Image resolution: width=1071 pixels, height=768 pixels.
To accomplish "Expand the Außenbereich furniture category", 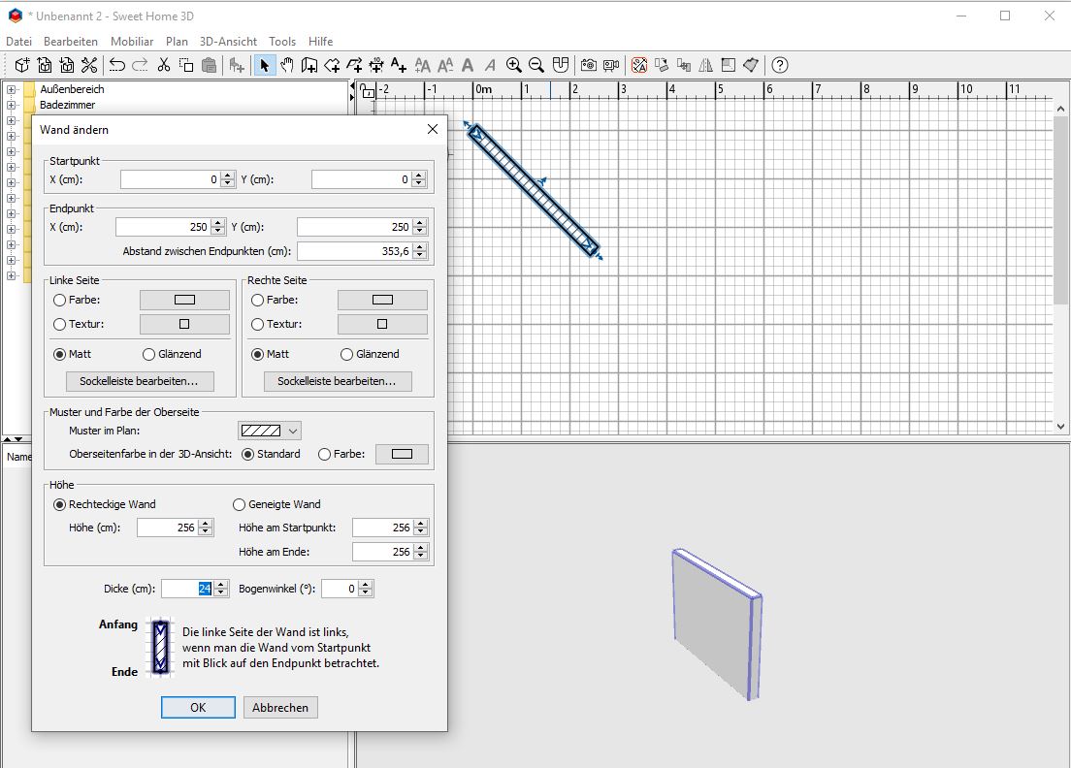I will tap(11, 89).
